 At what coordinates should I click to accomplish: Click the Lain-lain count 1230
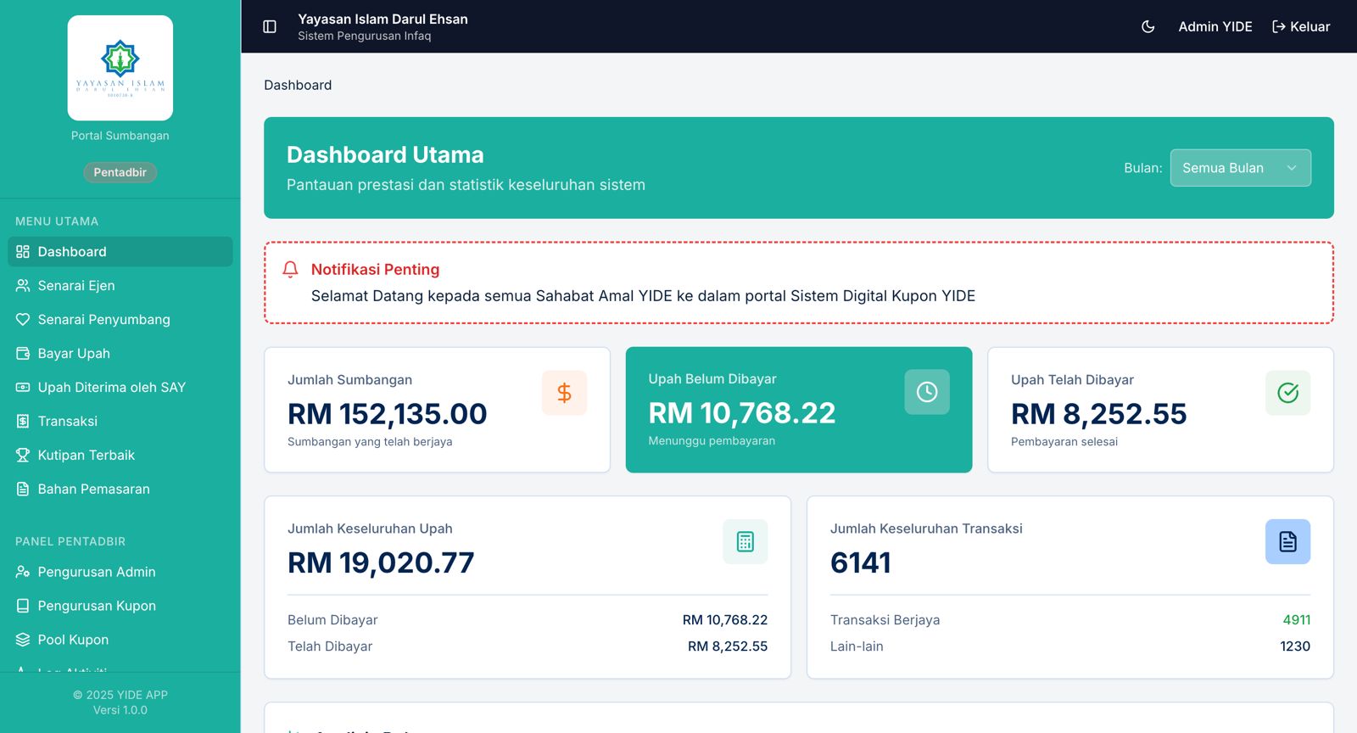1295,646
